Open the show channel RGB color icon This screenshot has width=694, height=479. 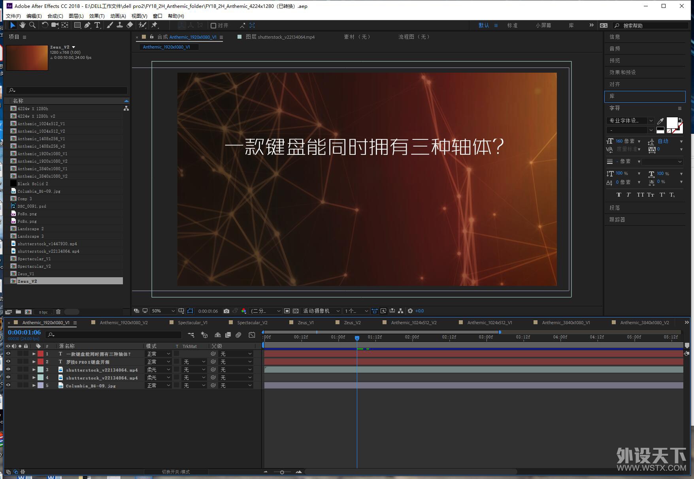click(x=243, y=311)
